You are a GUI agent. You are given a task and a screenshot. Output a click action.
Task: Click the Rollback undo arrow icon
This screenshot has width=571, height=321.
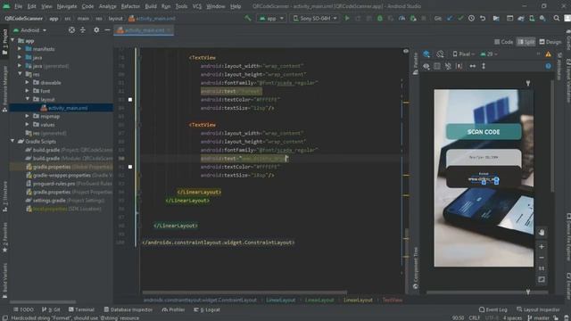tap(483, 18)
